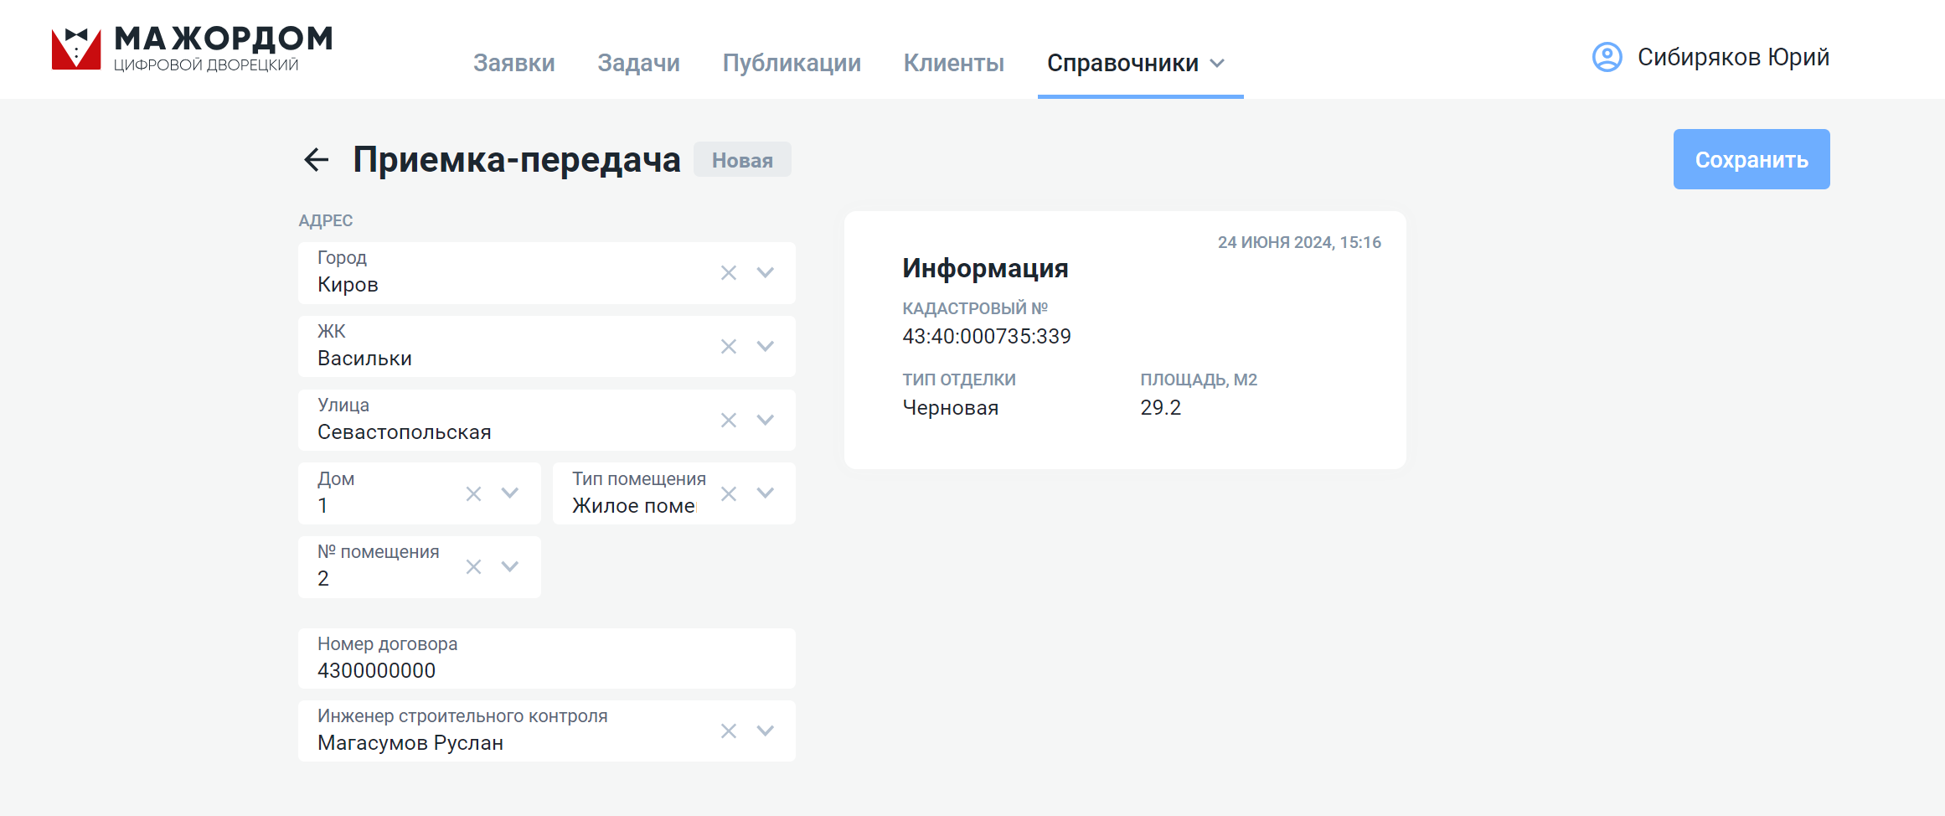Click the user profile avatar icon
Image resolution: width=1945 pixels, height=816 pixels.
pos(1607,57)
